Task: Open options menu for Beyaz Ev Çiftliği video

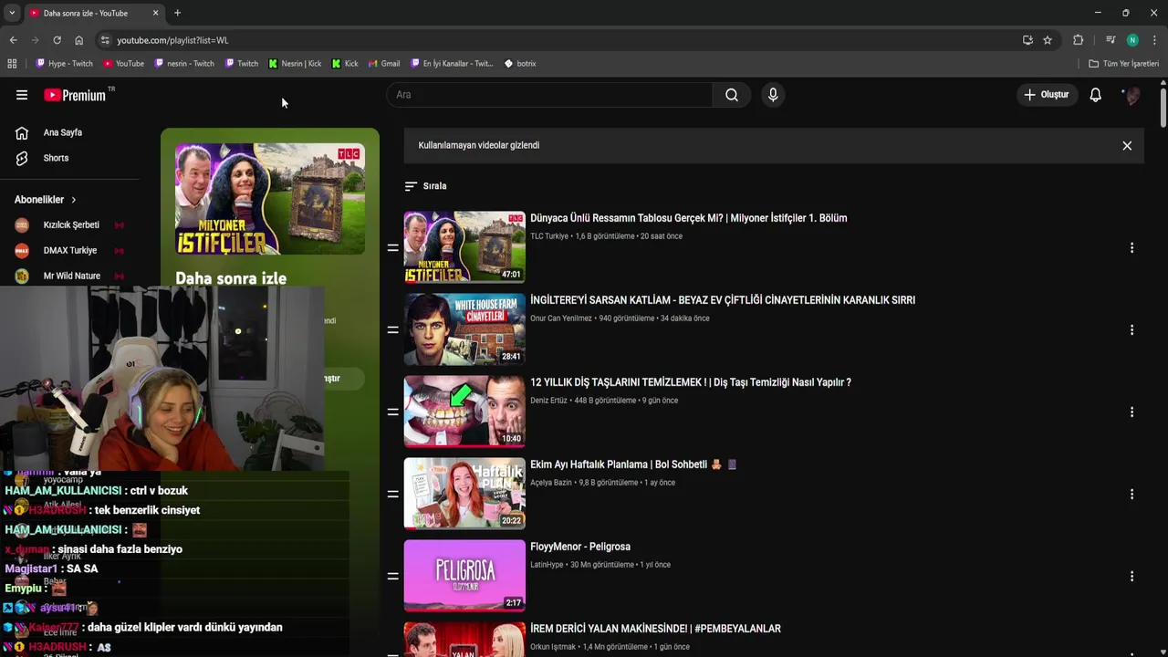Action: click(1131, 330)
